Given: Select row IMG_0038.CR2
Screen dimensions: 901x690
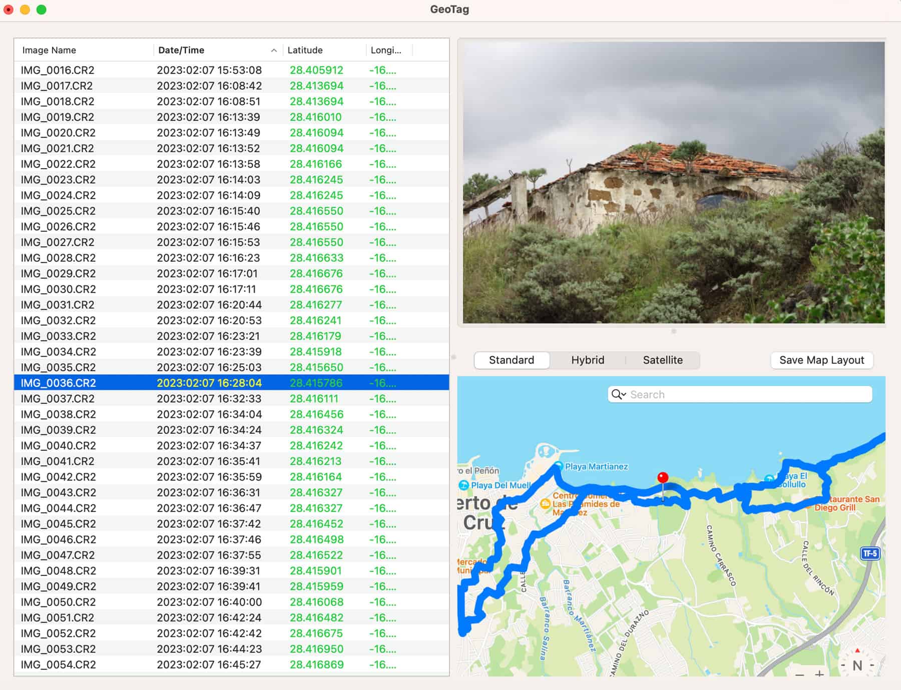Looking at the screenshot, I should click(x=231, y=414).
